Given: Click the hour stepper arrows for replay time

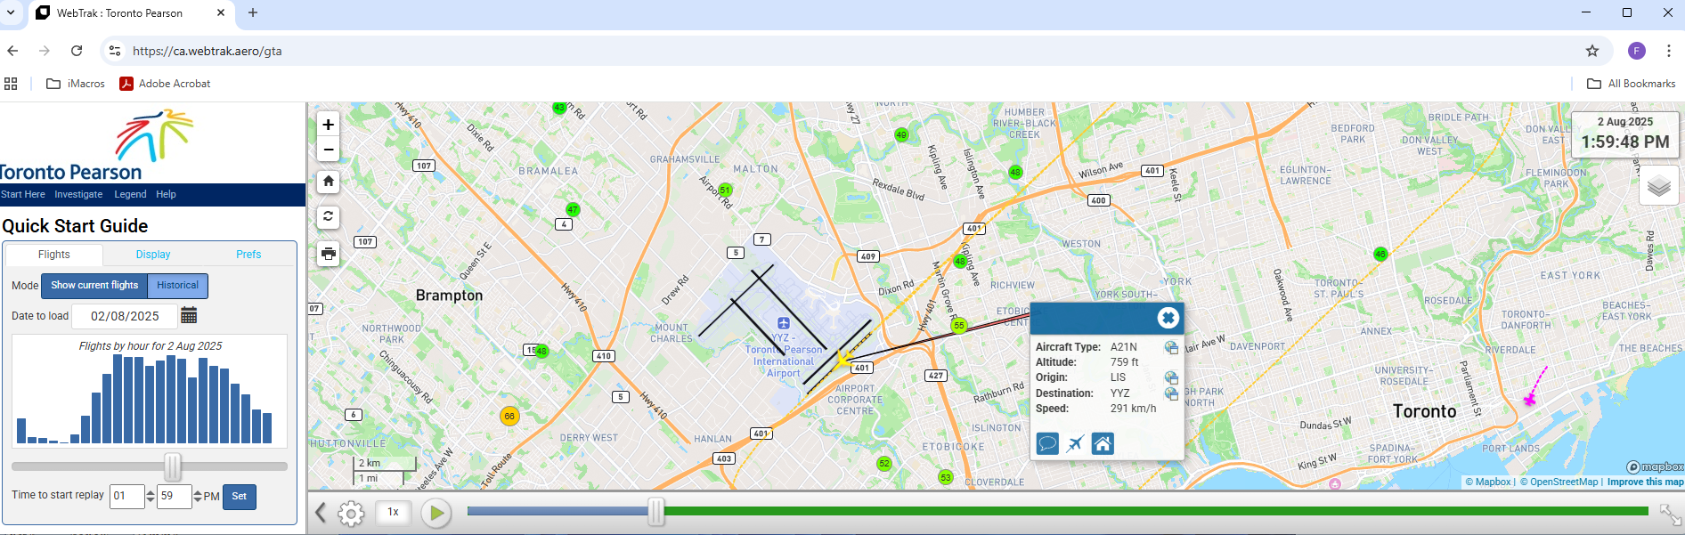Looking at the screenshot, I should 150,496.
